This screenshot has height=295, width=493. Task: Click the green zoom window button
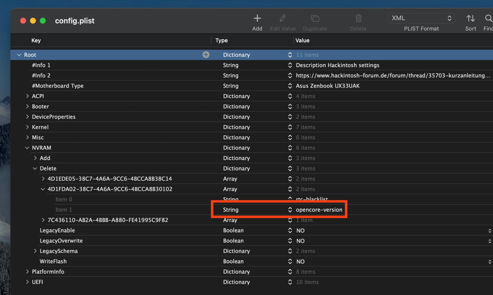(43, 21)
